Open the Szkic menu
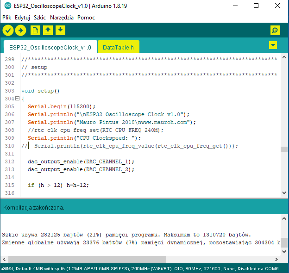The image size is (289, 273). point(40,18)
